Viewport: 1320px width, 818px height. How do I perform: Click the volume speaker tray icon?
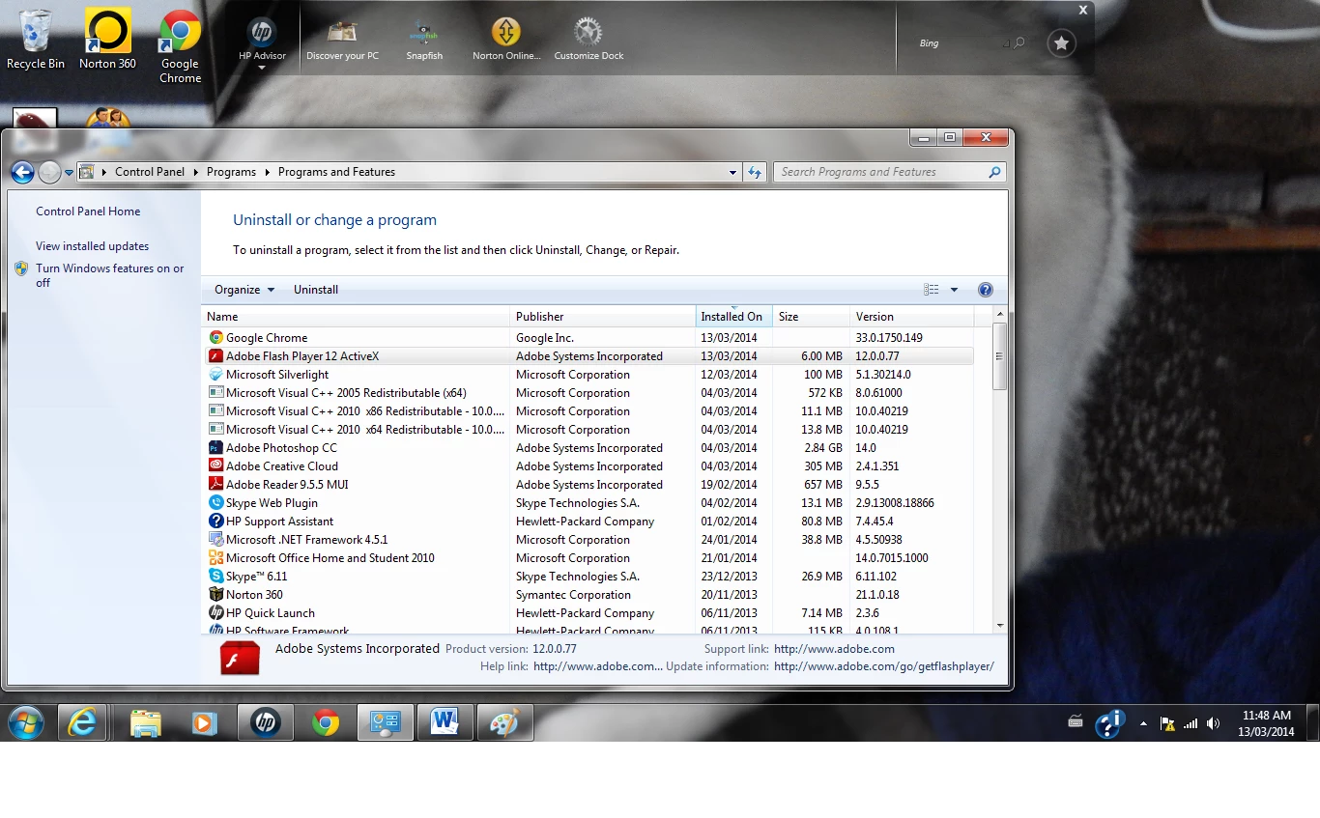pos(1214,723)
